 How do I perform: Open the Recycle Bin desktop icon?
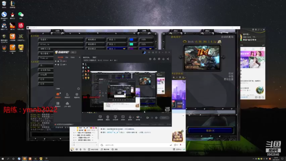coord(4,4)
